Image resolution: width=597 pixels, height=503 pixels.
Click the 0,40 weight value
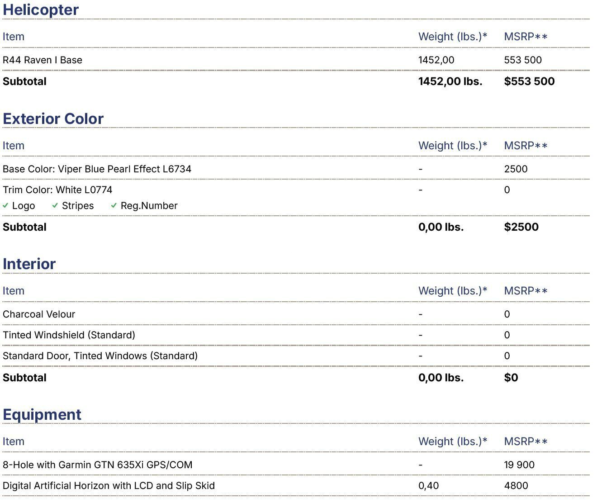428,486
